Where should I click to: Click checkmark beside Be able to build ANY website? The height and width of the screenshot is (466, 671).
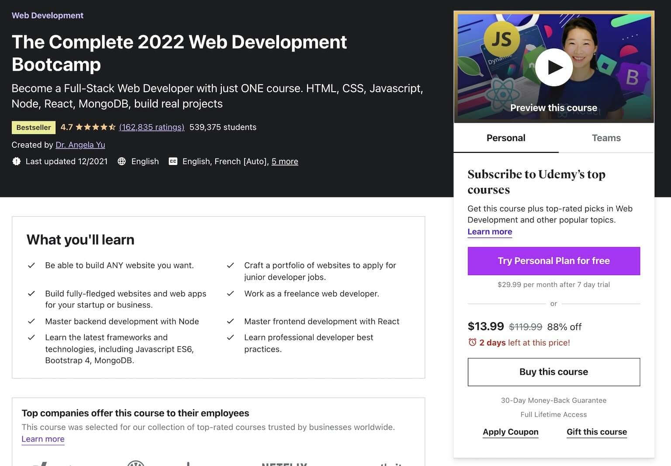[x=31, y=265]
